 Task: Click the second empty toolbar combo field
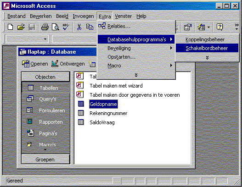pos(74,39)
